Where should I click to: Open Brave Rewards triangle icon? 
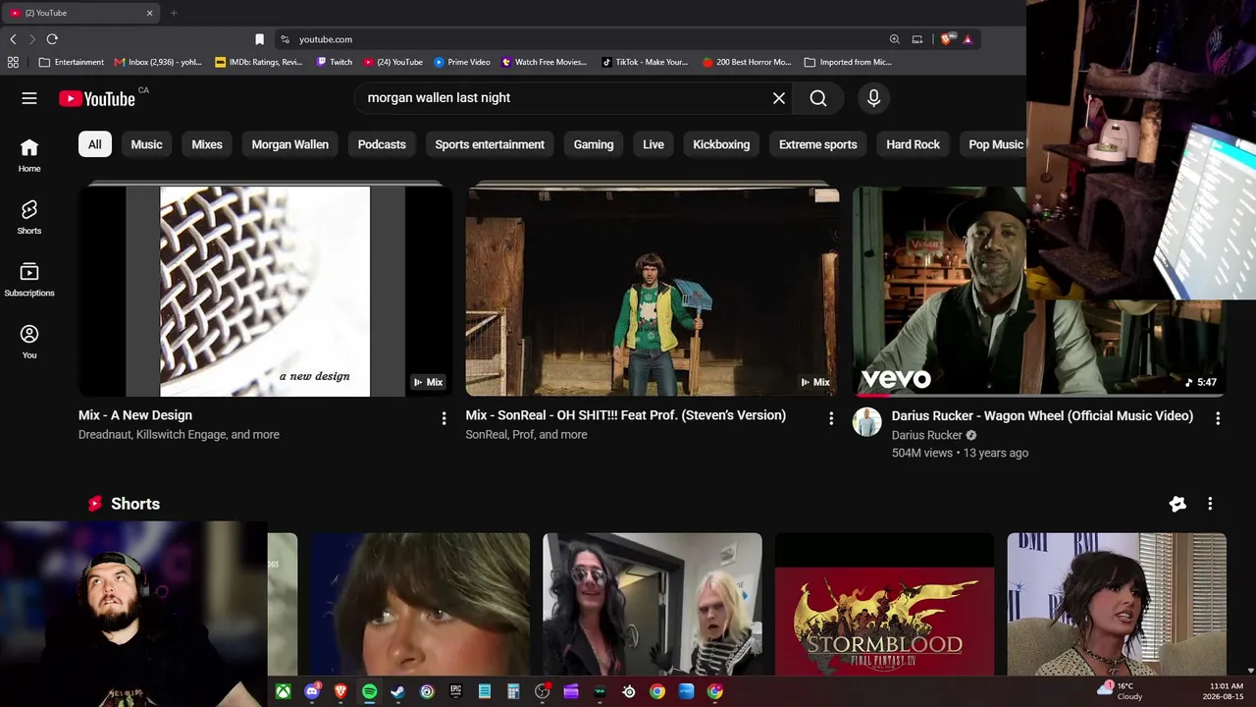(968, 39)
